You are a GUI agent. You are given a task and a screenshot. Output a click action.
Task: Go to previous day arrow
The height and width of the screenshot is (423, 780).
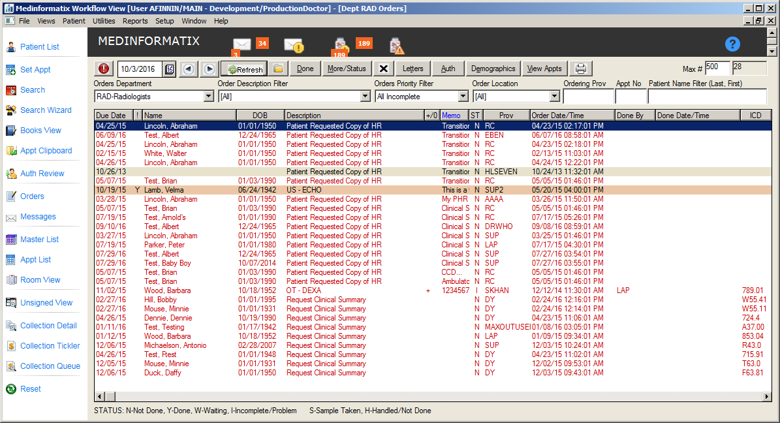(189, 69)
